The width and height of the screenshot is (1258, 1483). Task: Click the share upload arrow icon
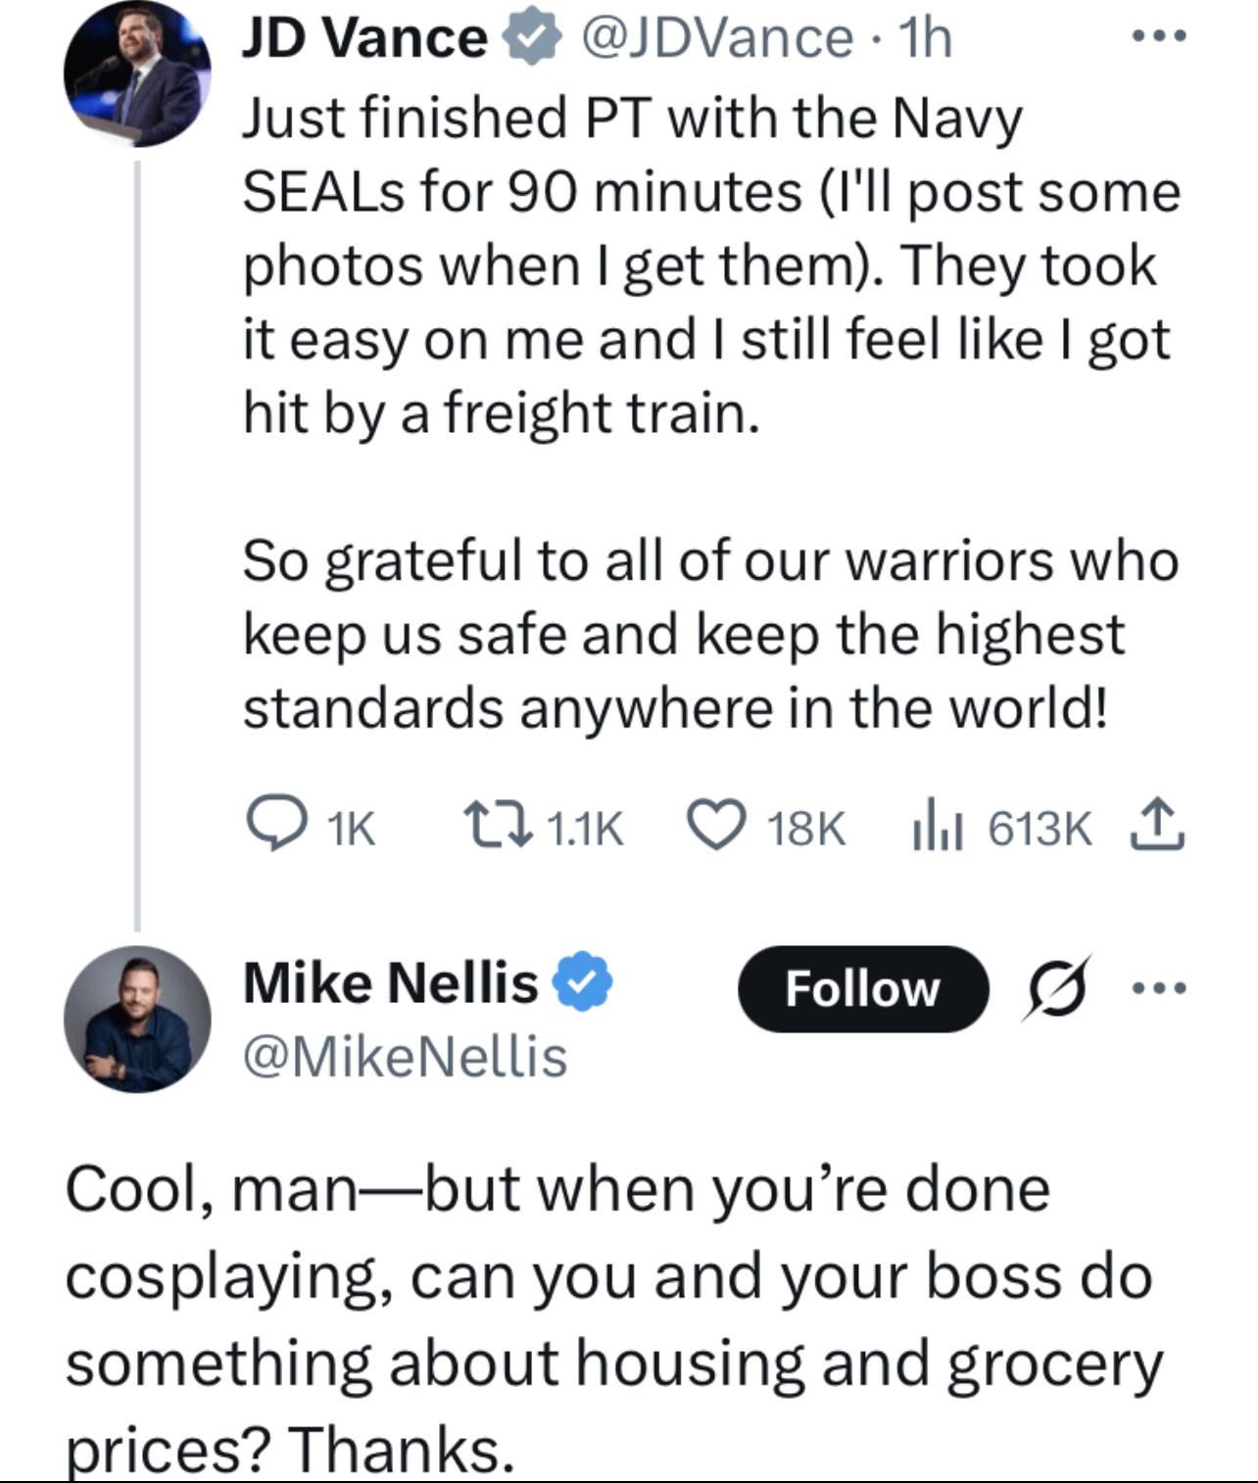1158,825
